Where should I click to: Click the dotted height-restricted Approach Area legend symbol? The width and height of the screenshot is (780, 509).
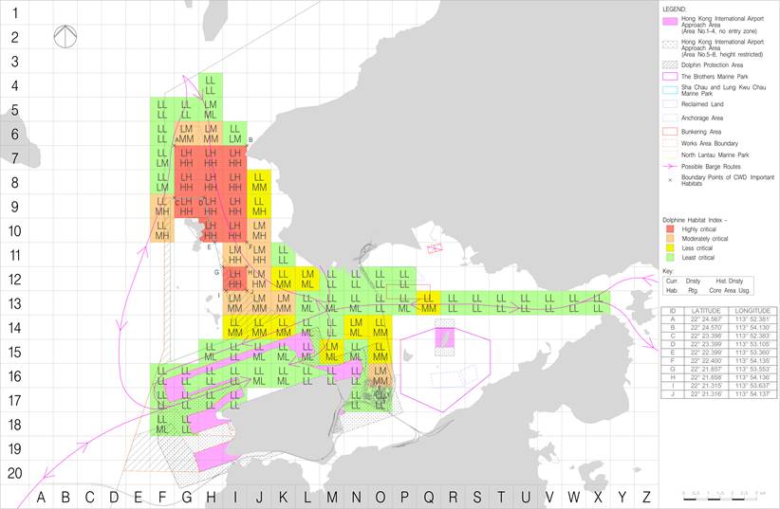tap(670, 45)
